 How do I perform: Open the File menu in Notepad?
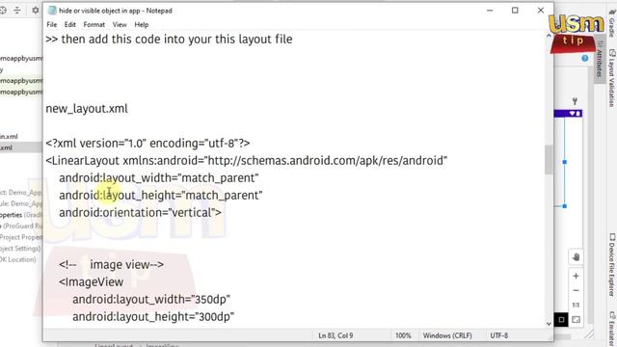[51, 24]
